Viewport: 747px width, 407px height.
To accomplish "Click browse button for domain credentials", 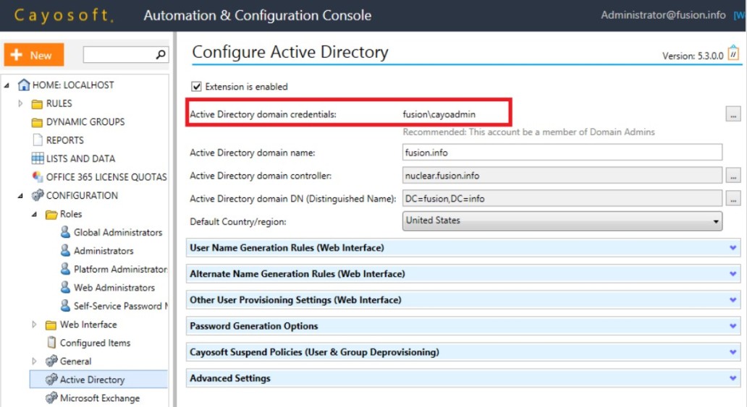I will pos(733,114).
